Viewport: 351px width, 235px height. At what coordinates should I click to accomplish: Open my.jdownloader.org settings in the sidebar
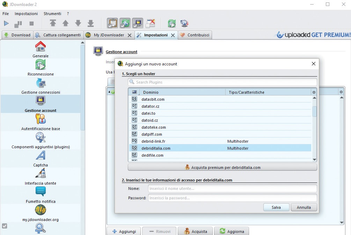pos(41,213)
